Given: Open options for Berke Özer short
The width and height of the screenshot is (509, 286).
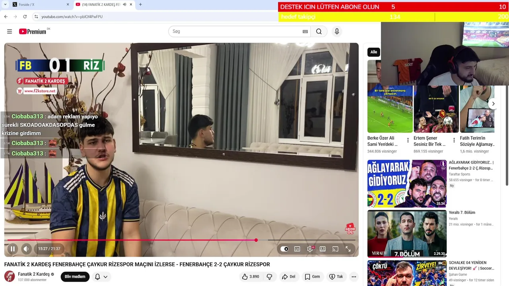Looking at the screenshot, I should [408, 140].
